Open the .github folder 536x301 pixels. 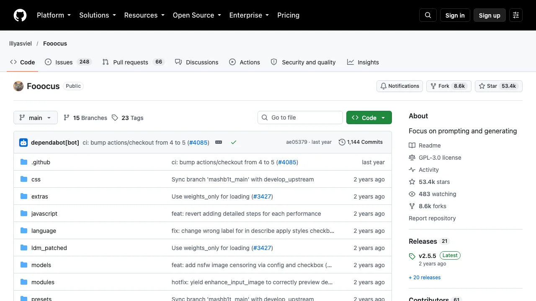41,162
